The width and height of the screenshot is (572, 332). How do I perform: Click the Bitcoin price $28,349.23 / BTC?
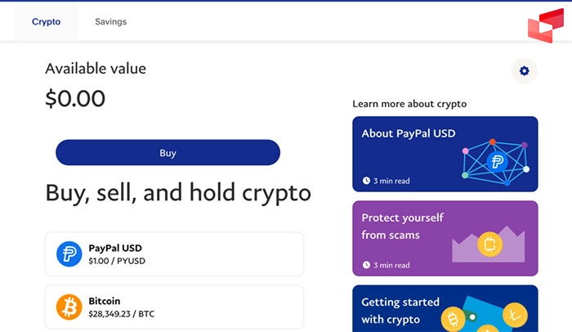122,313
